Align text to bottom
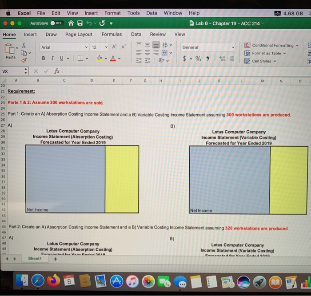 (156, 45)
